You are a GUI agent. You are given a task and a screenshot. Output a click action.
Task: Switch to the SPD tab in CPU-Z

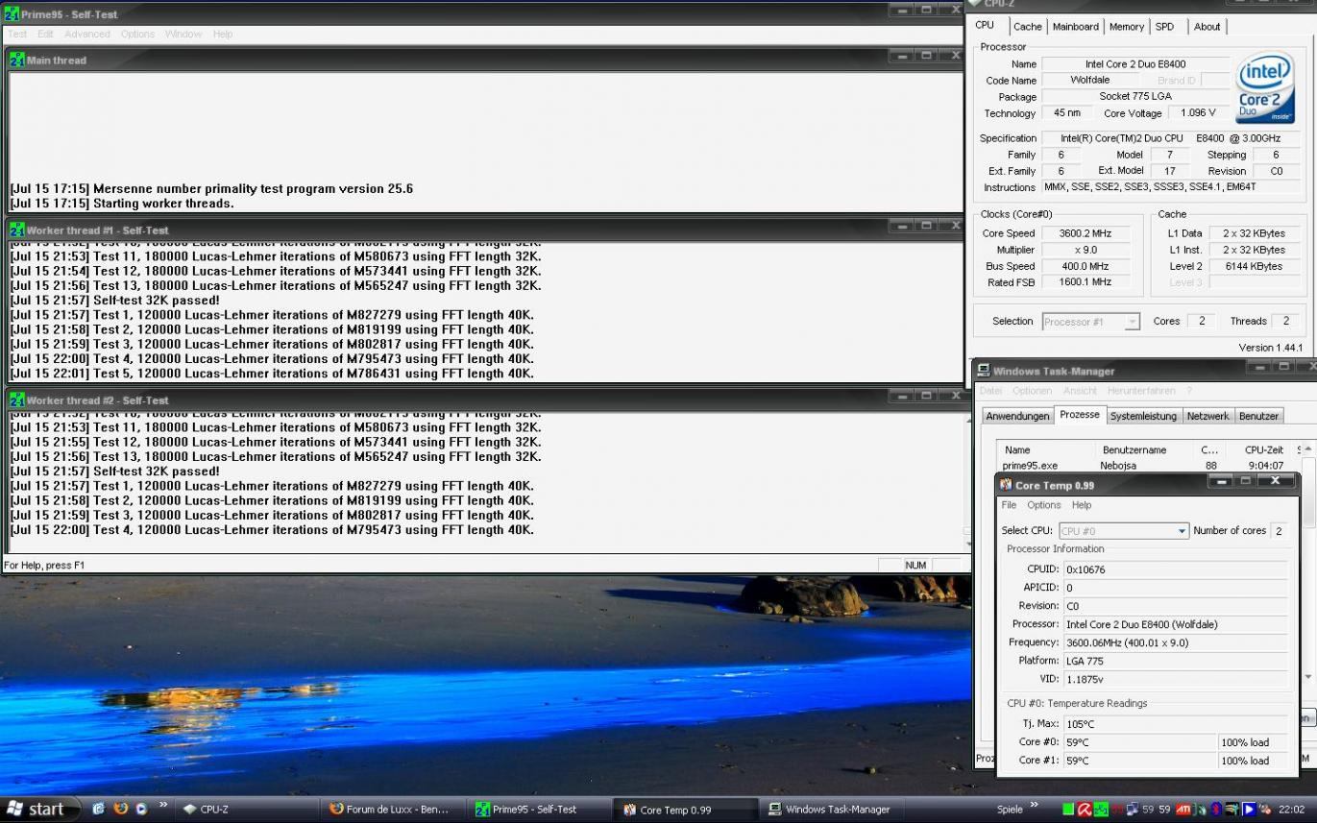(1164, 27)
